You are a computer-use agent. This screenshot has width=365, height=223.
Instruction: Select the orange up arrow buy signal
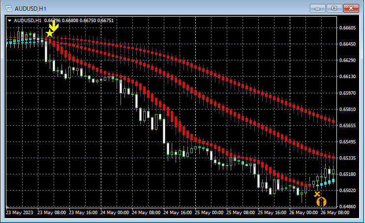[x=322, y=201]
